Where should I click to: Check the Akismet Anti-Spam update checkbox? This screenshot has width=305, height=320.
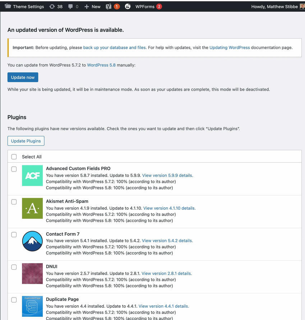[14, 202]
